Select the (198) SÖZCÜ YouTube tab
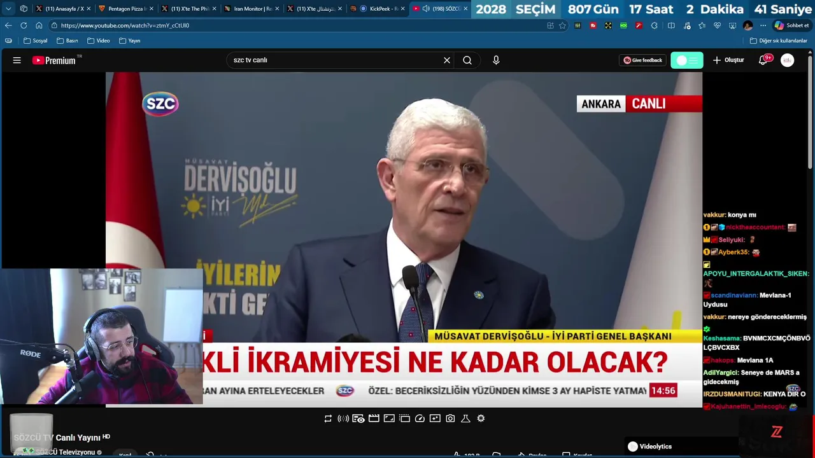 coord(439,9)
